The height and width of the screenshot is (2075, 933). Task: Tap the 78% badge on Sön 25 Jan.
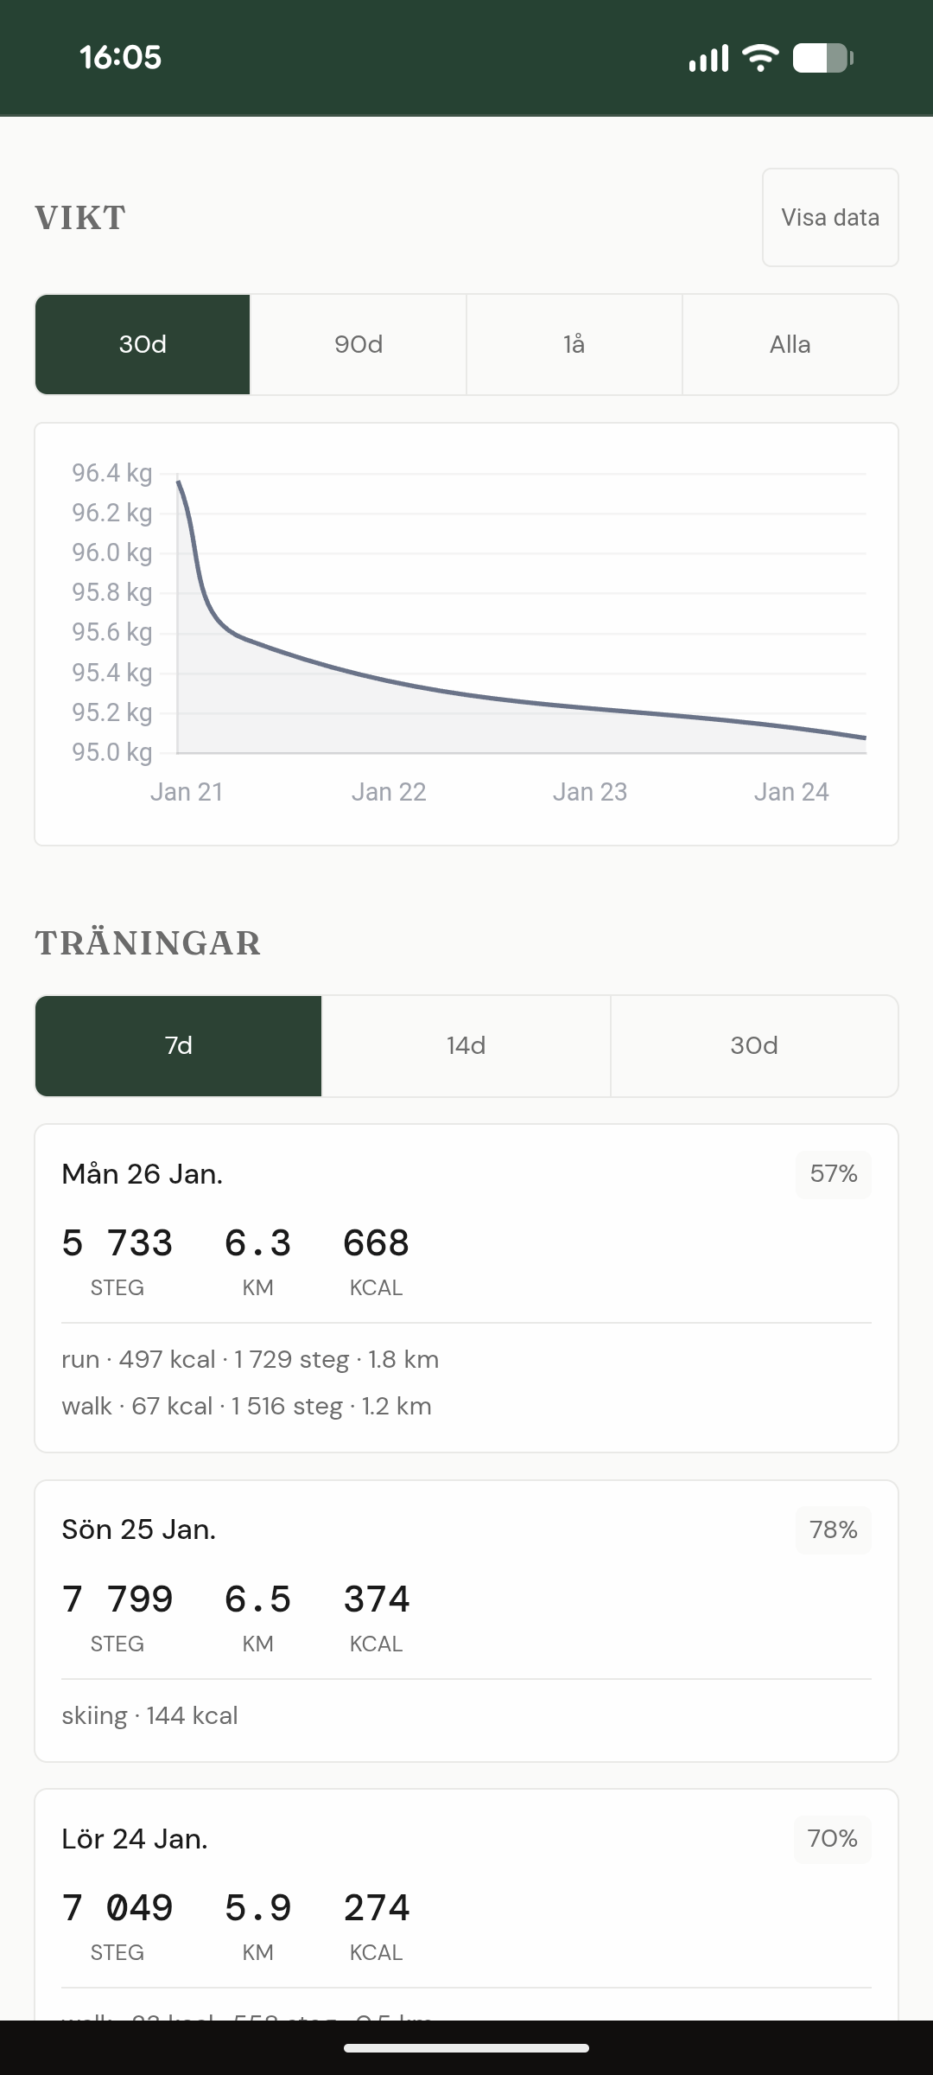pyautogui.click(x=833, y=1530)
